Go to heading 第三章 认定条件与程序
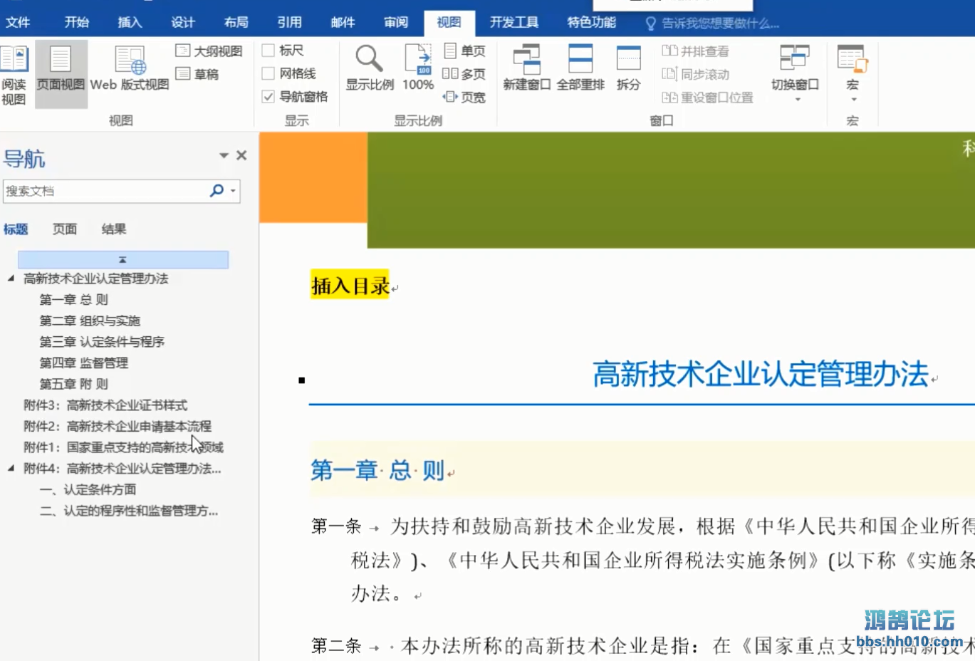 102,342
